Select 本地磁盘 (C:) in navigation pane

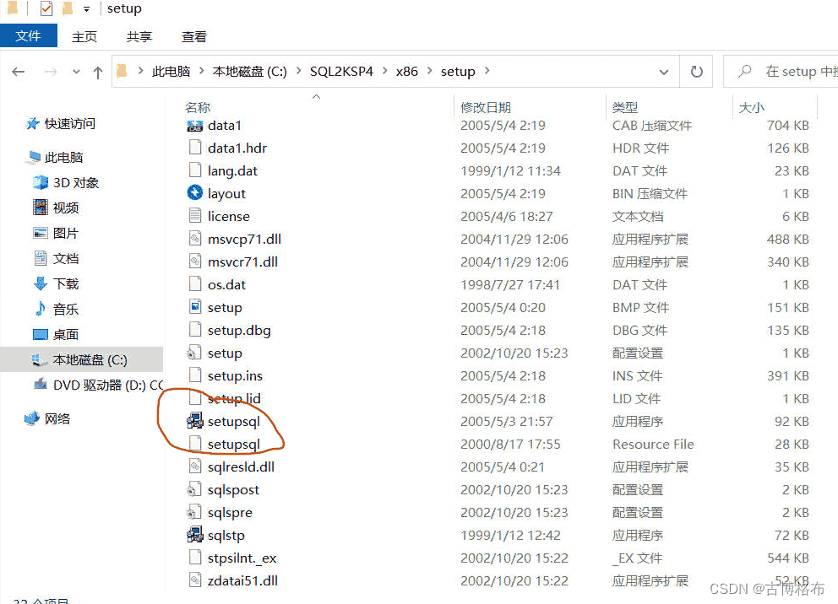81,359
